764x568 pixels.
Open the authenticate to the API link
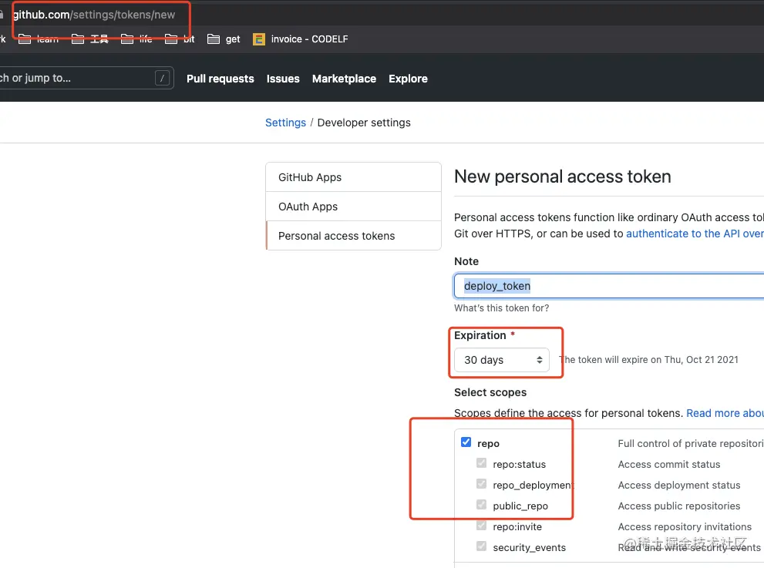click(x=694, y=234)
